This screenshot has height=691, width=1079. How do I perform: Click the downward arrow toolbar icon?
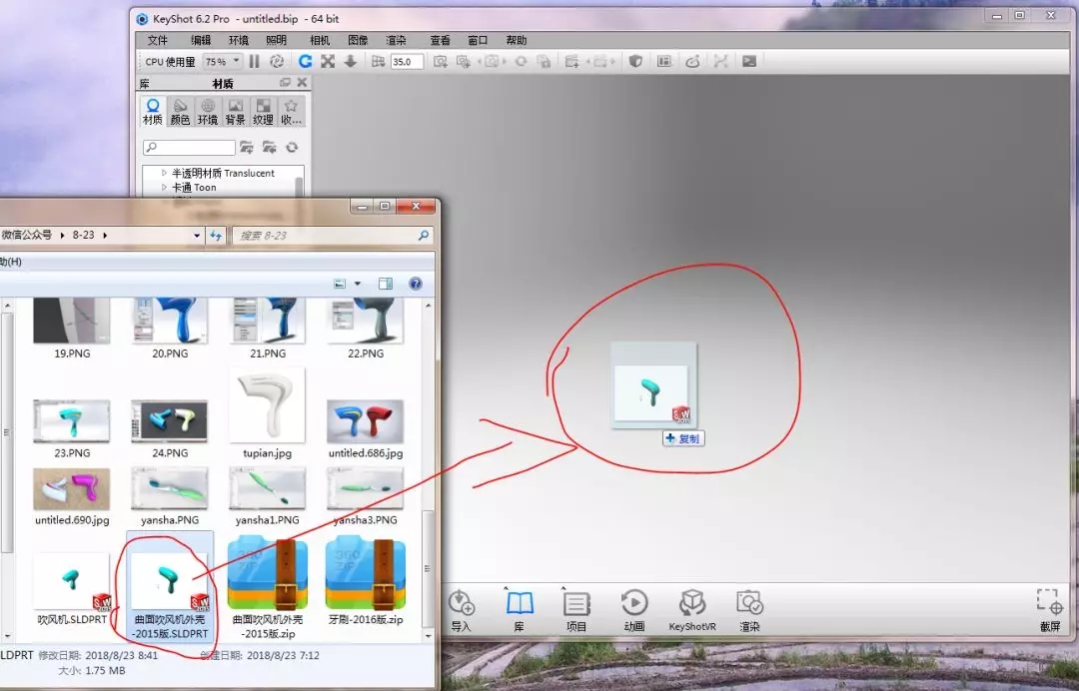click(351, 61)
